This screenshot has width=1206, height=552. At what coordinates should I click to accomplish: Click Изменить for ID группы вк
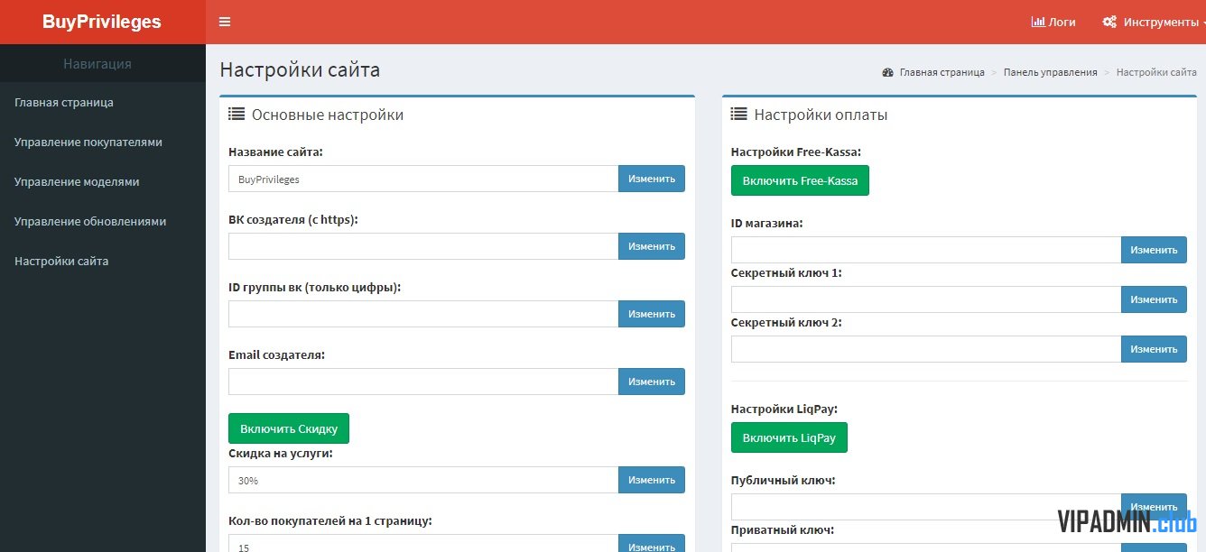652,314
